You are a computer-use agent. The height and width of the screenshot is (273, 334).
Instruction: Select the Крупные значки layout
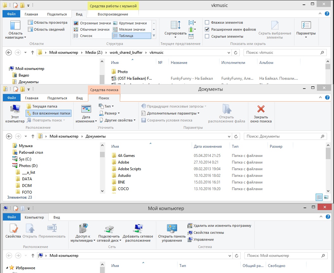click(130, 23)
